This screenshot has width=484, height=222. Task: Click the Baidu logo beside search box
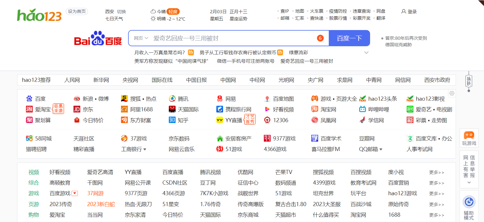pyautogui.click(x=98, y=38)
